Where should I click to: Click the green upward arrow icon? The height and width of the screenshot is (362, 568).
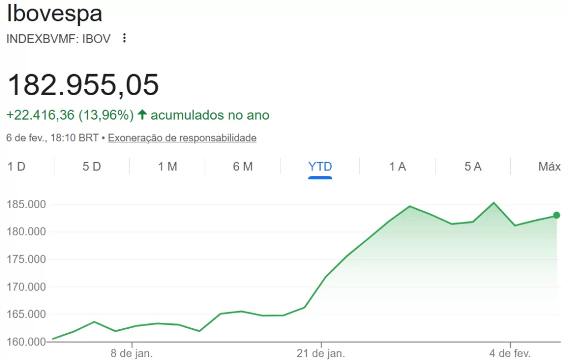click(x=142, y=115)
